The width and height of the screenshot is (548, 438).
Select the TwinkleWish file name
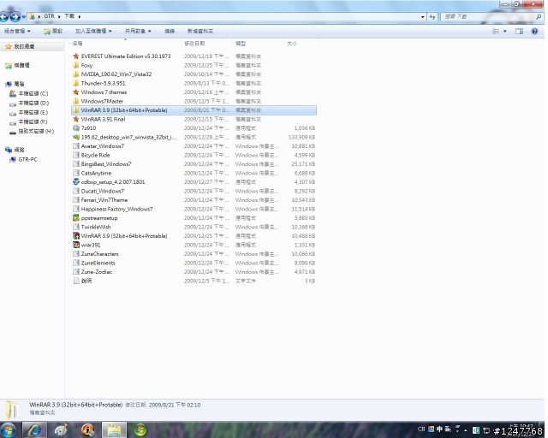[96, 227]
